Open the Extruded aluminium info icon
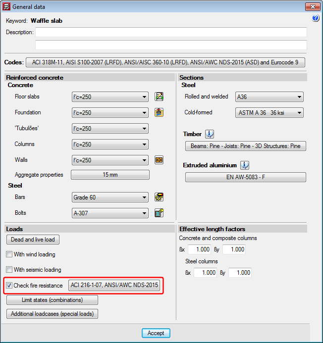The image size is (323, 343). (245, 165)
